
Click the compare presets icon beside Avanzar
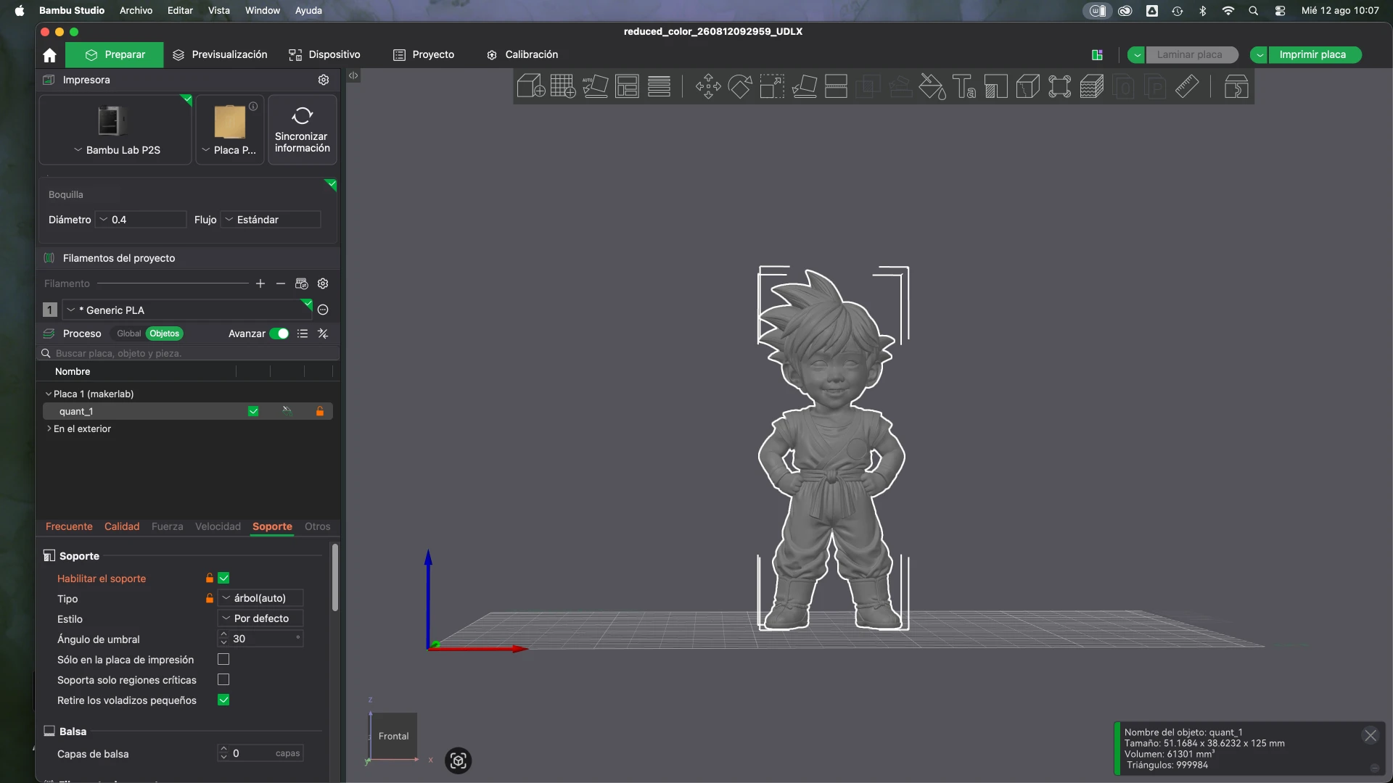pos(324,333)
